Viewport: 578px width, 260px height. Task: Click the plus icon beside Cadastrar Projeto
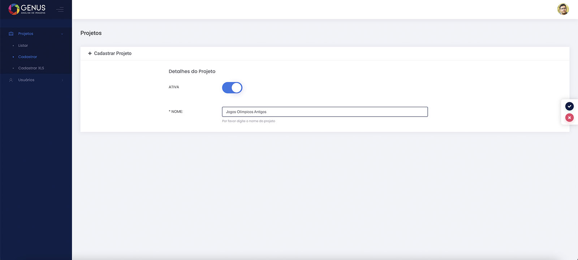(90, 53)
